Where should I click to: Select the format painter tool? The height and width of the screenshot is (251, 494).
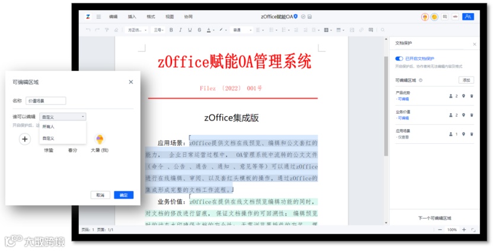click(107, 30)
